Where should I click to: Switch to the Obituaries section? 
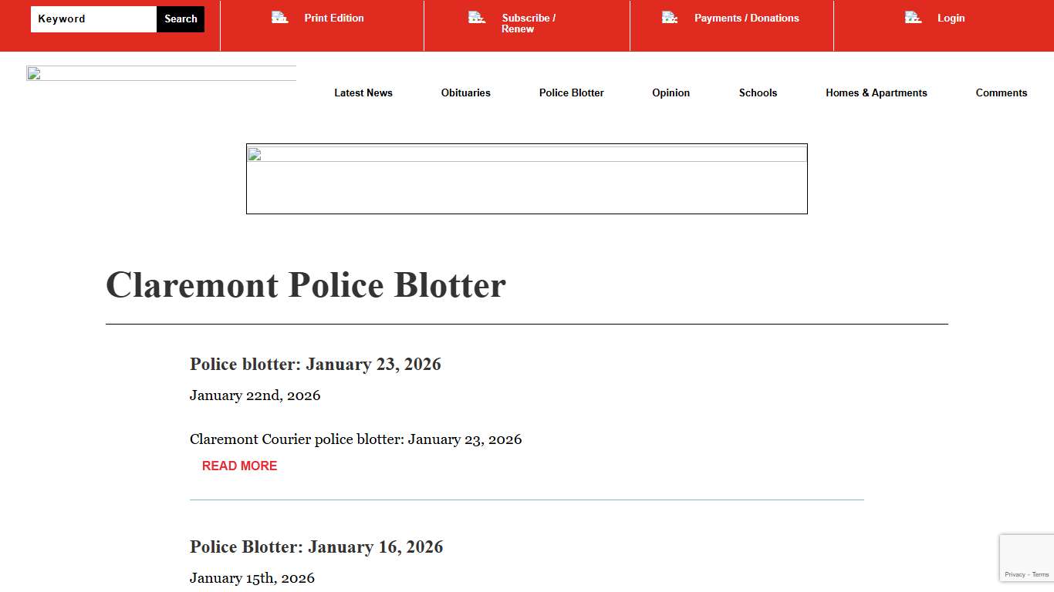[x=465, y=92]
